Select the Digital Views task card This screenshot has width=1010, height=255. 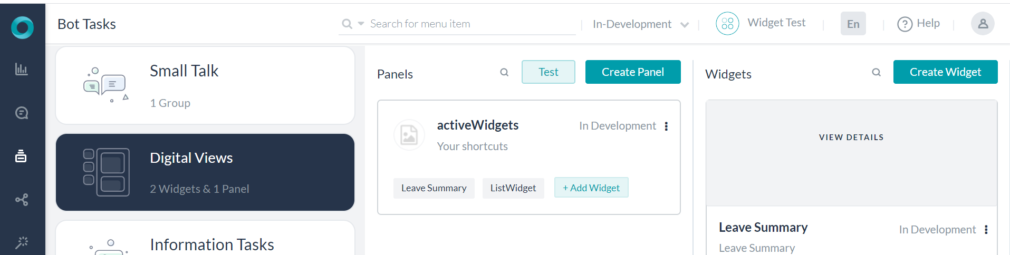(x=205, y=172)
